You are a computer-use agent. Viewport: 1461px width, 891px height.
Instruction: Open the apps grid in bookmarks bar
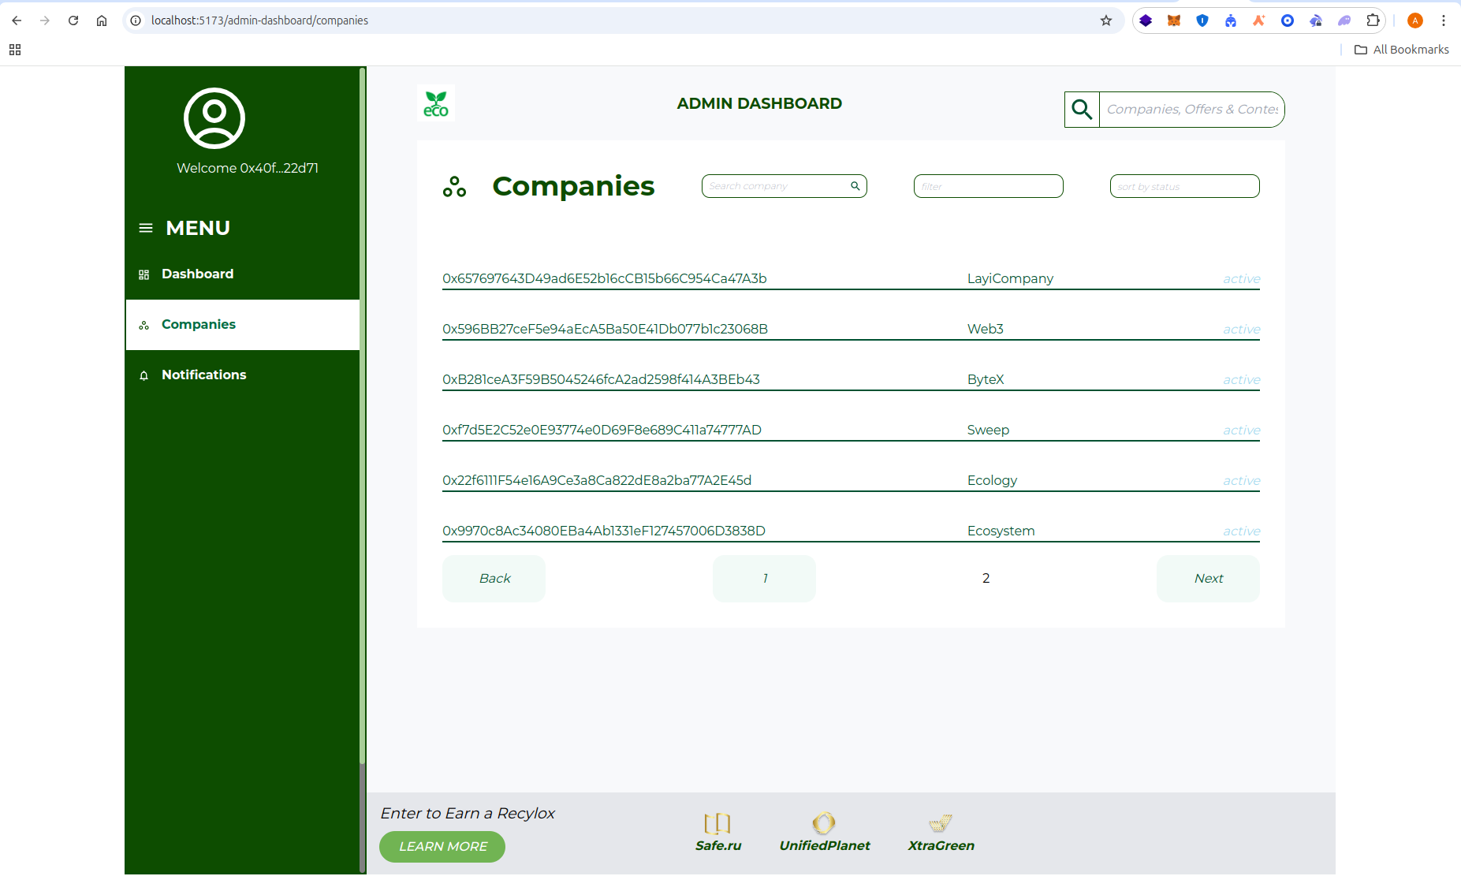click(x=15, y=50)
